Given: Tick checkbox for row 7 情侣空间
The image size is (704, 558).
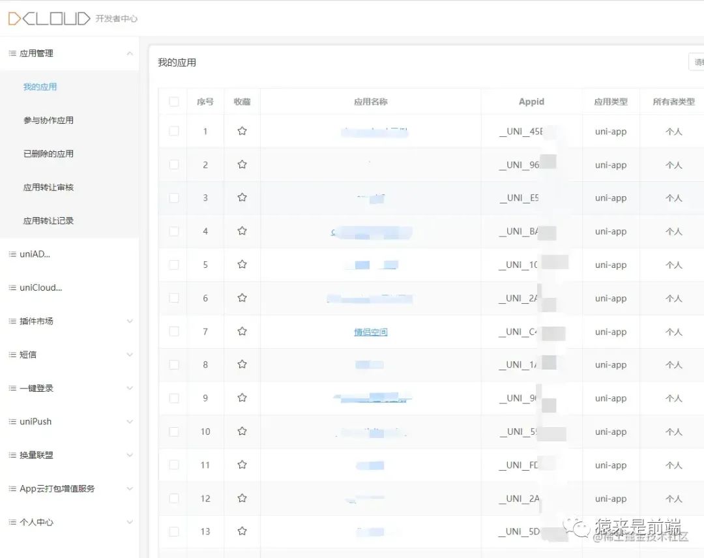Looking at the screenshot, I should pyautogui.click(x=174, y=331).
